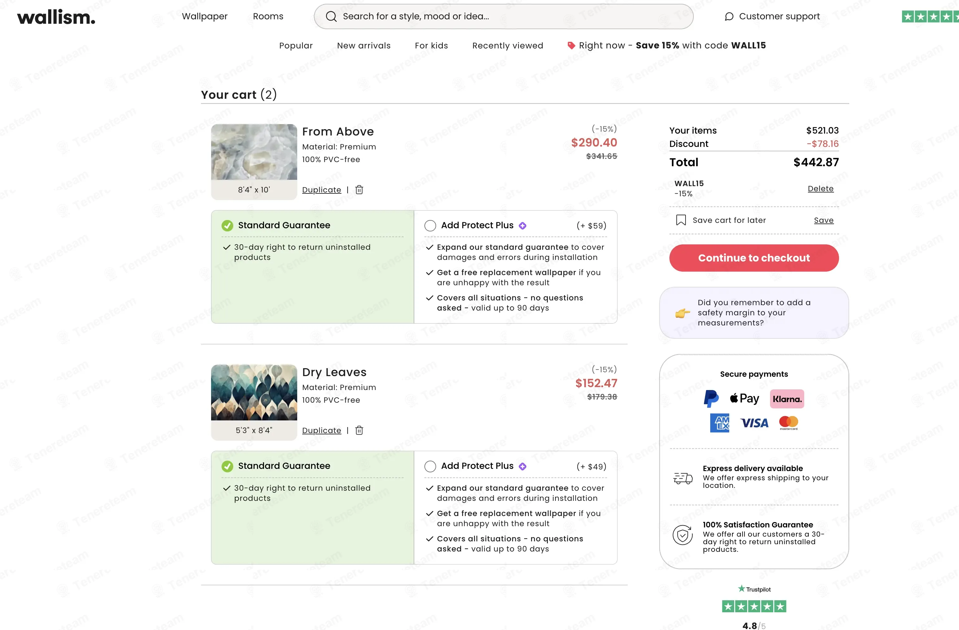
Task: Click the Klarna payment badge
Action: click(x=787, y=399)
